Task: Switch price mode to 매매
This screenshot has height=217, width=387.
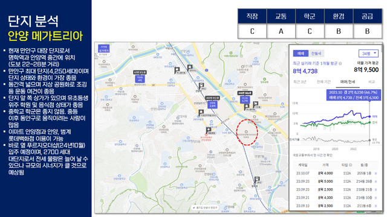Action: (x=301, y=54)
